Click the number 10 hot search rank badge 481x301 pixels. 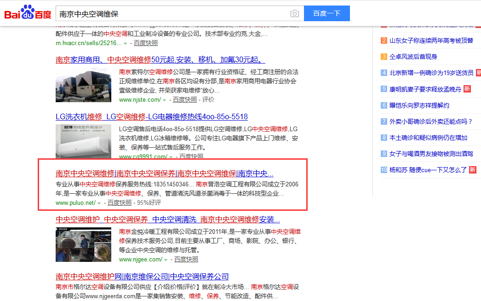(384, 170)
